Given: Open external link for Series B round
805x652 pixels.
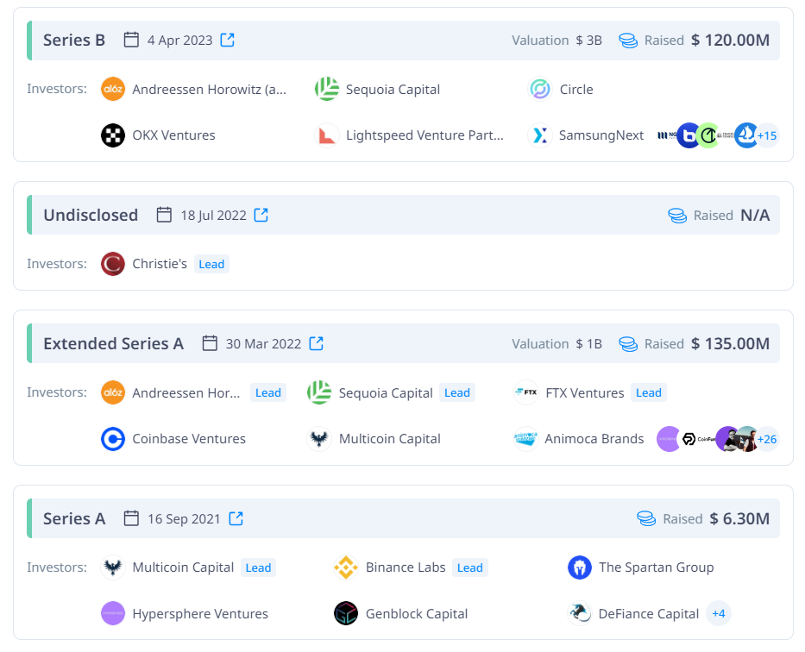Looking at the screenshot, I should (228, 40).
